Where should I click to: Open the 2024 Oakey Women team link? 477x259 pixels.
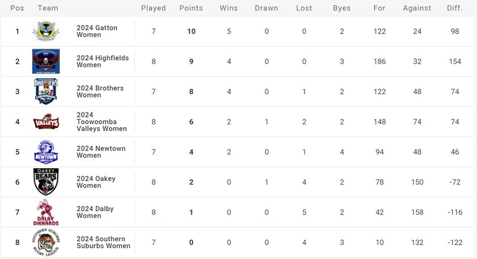coord(96,182)
